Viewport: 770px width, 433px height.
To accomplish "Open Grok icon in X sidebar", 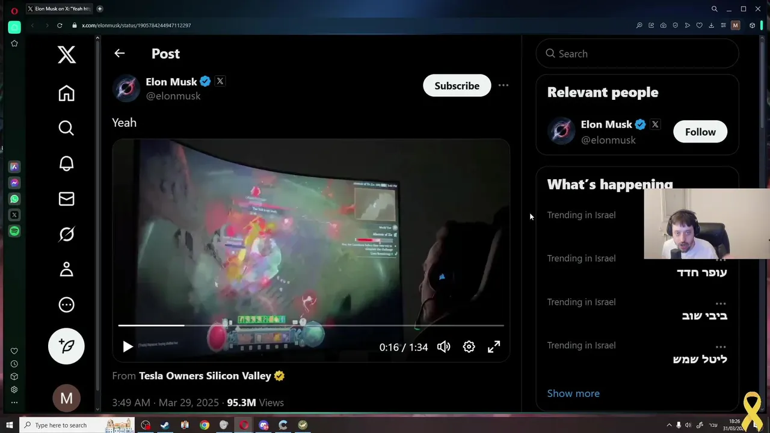I will tap(66, 234).
